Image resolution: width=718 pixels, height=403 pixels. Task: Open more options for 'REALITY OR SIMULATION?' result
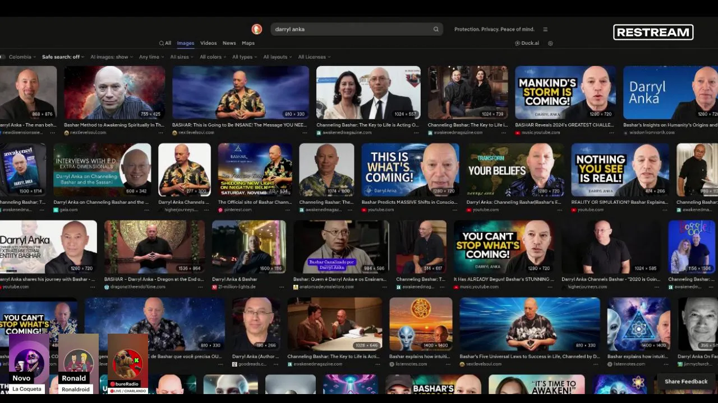(665, 210)
